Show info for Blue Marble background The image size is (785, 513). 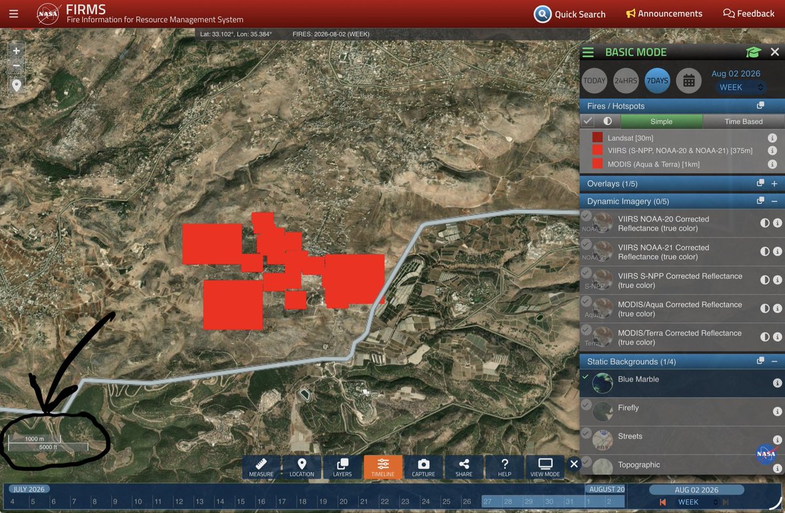pos(777,383)
